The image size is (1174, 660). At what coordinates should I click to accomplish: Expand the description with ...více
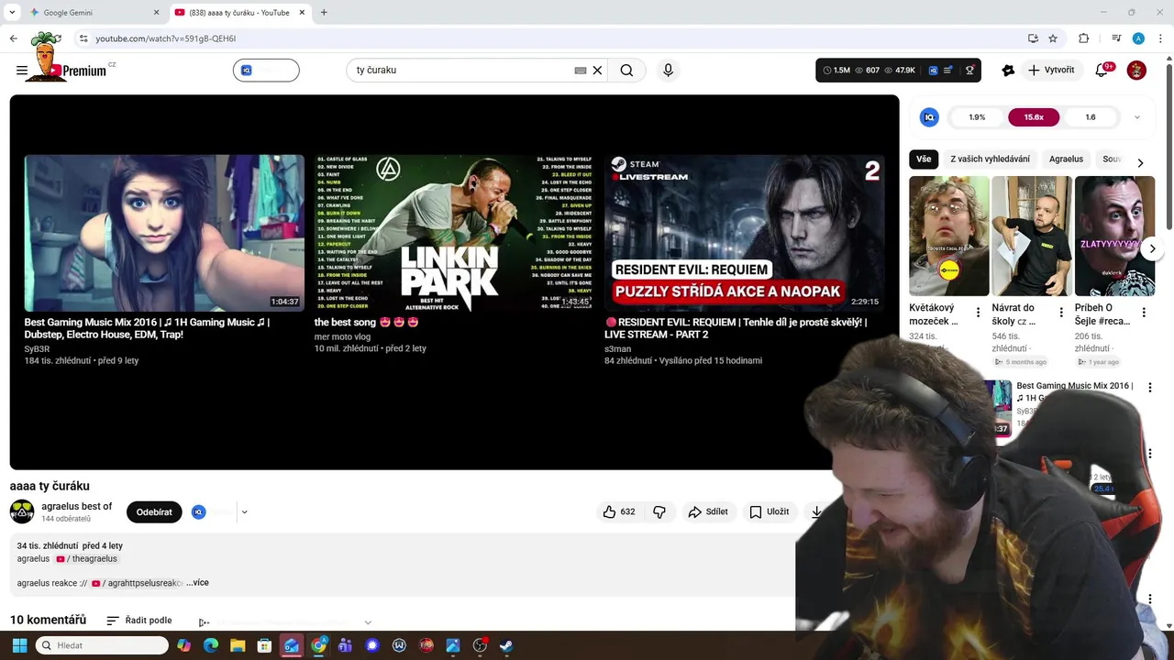[x=198, y=583]
